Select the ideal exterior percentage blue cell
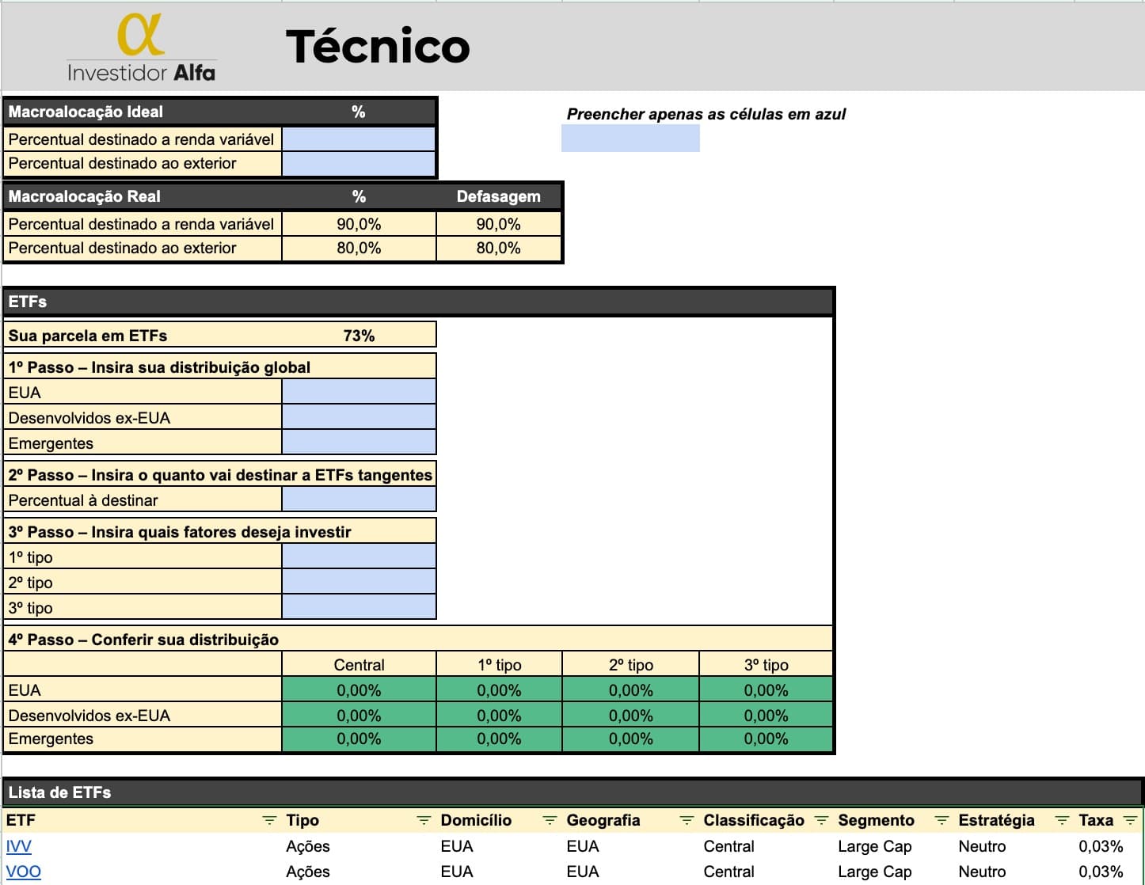The height and width of the screenshot is (885, 1145). point(359,164)
